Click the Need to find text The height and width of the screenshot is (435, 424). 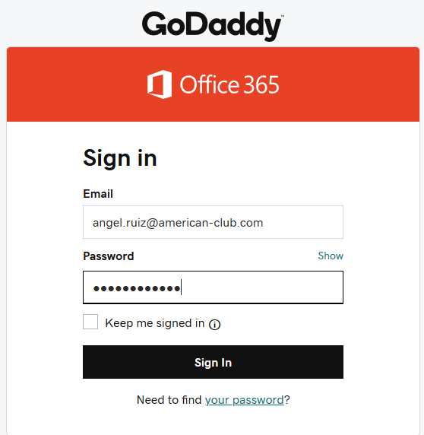click(169, 400)
